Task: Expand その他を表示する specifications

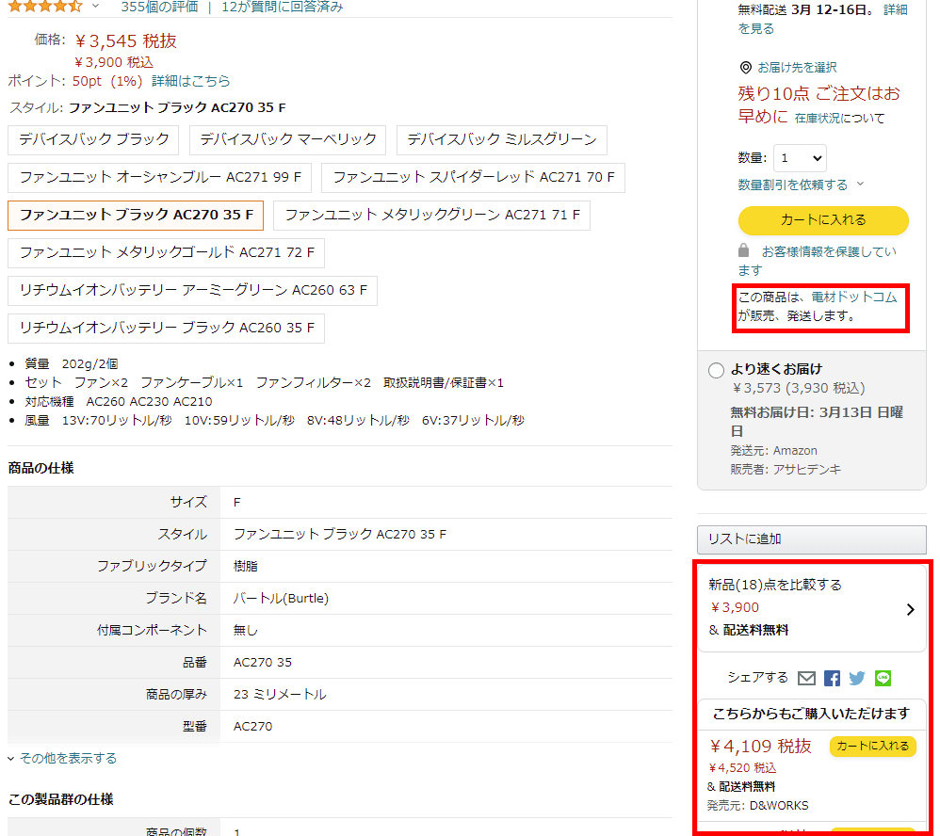Action: tap(62, 758)
